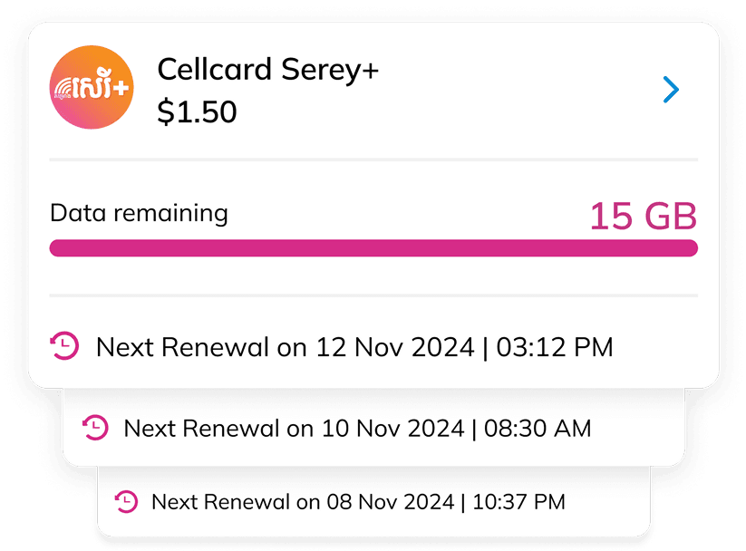Click the Data remaining label
Viewport: 746px width, 551px height.
point(139,214)
